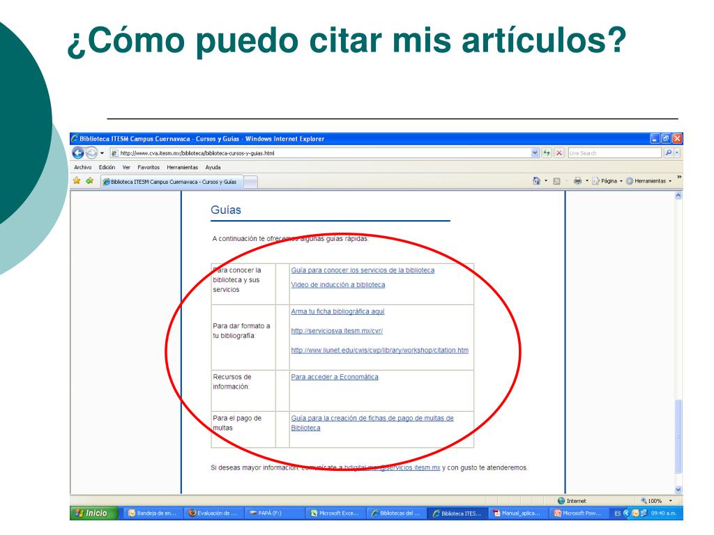Open the Ver menu

pyautogui.click(x=126, y=167)
